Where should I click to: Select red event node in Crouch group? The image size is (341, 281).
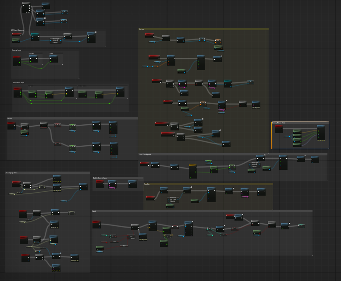(x=11, y=126)
